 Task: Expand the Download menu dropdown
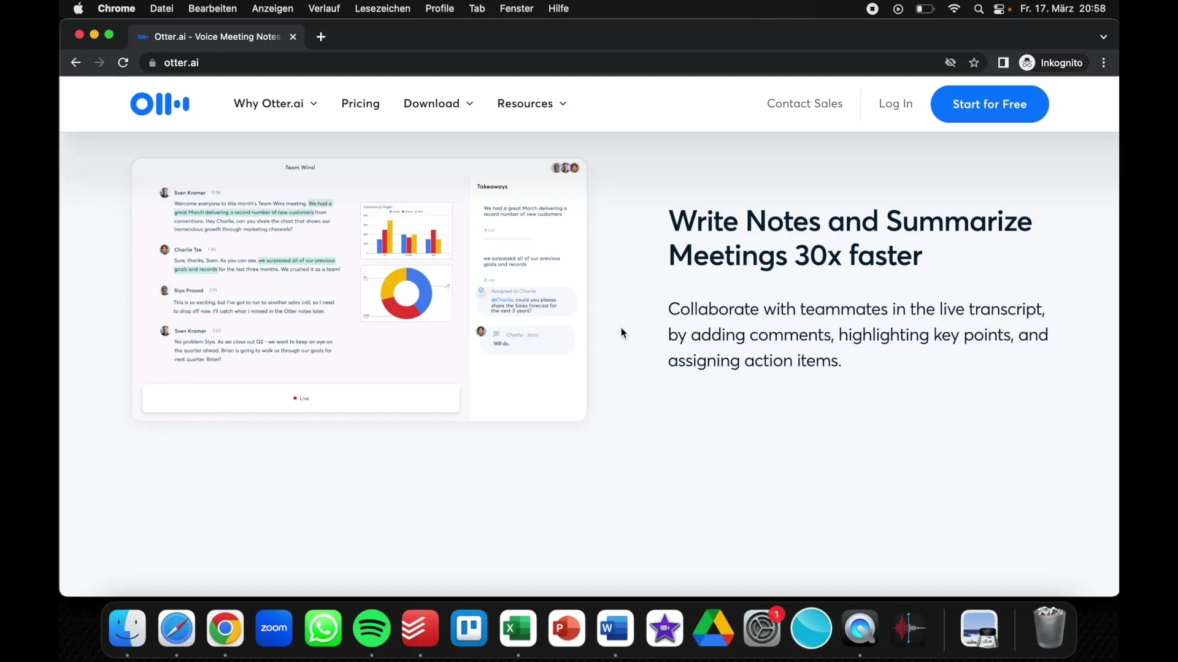pyautogui.click(x=437, y=104)
